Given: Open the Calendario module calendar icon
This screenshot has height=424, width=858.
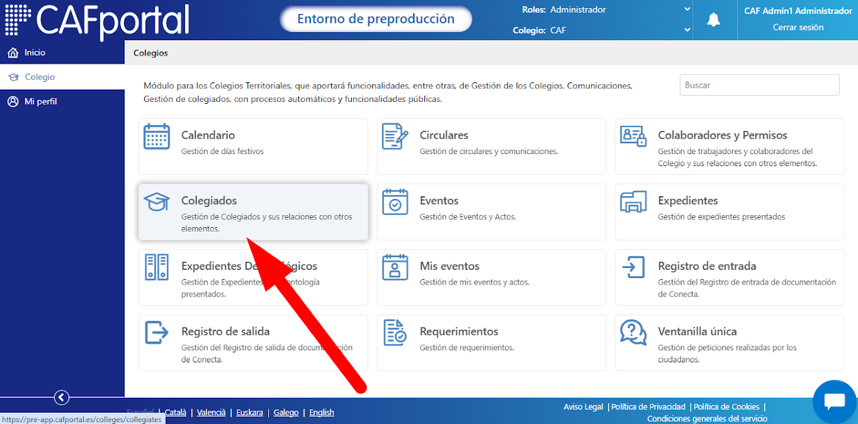Looking at the screenshot, I should (x=157, y=137).
